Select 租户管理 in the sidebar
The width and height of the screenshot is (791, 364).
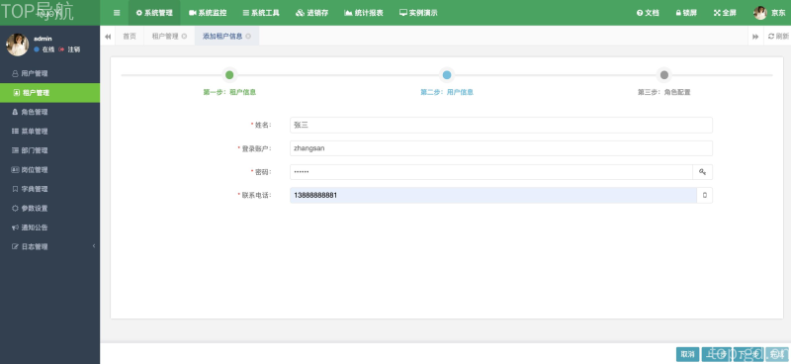pyautogui.click(x=50, y=93)
